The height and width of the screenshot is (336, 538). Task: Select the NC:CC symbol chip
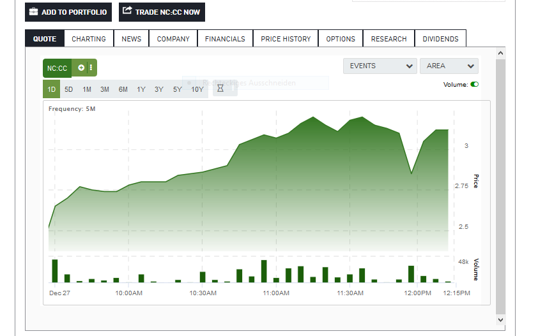pos(58,68)
